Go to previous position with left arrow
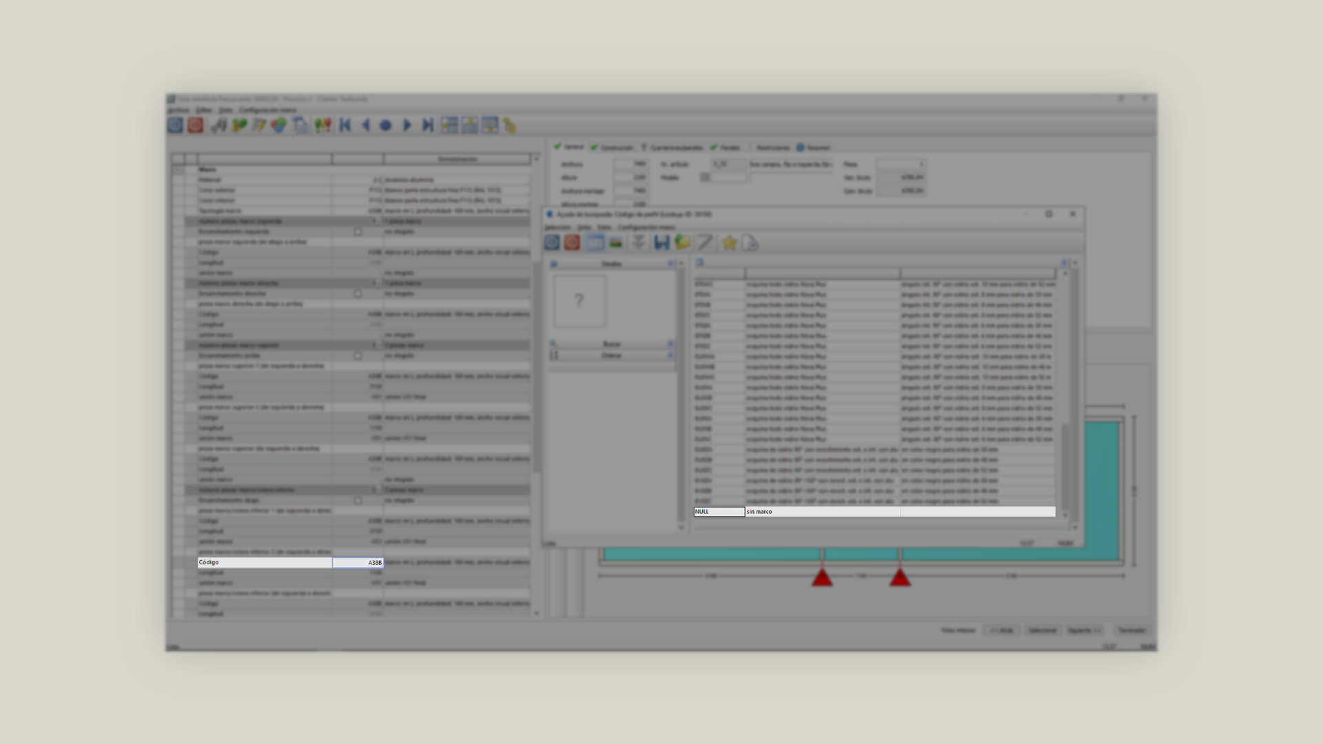The width and height of the screenshot is (1323, 744). pos(366,125)
